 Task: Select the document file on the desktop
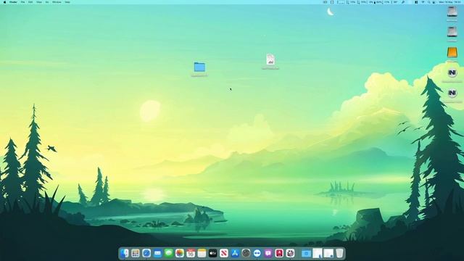tap(270, 59)
